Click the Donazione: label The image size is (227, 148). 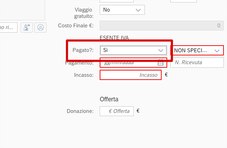[x=80, y=111]
